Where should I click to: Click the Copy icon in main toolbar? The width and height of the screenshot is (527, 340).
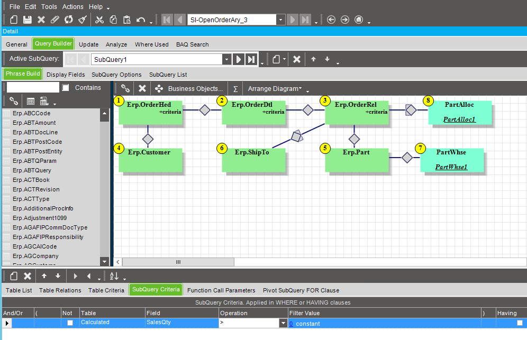(x=113, y=20)
